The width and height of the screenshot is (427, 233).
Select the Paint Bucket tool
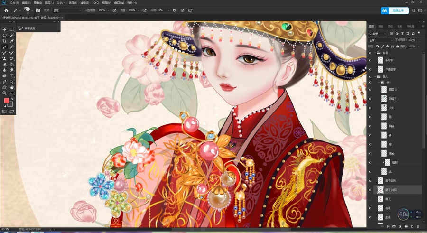(x=12, y=65)
